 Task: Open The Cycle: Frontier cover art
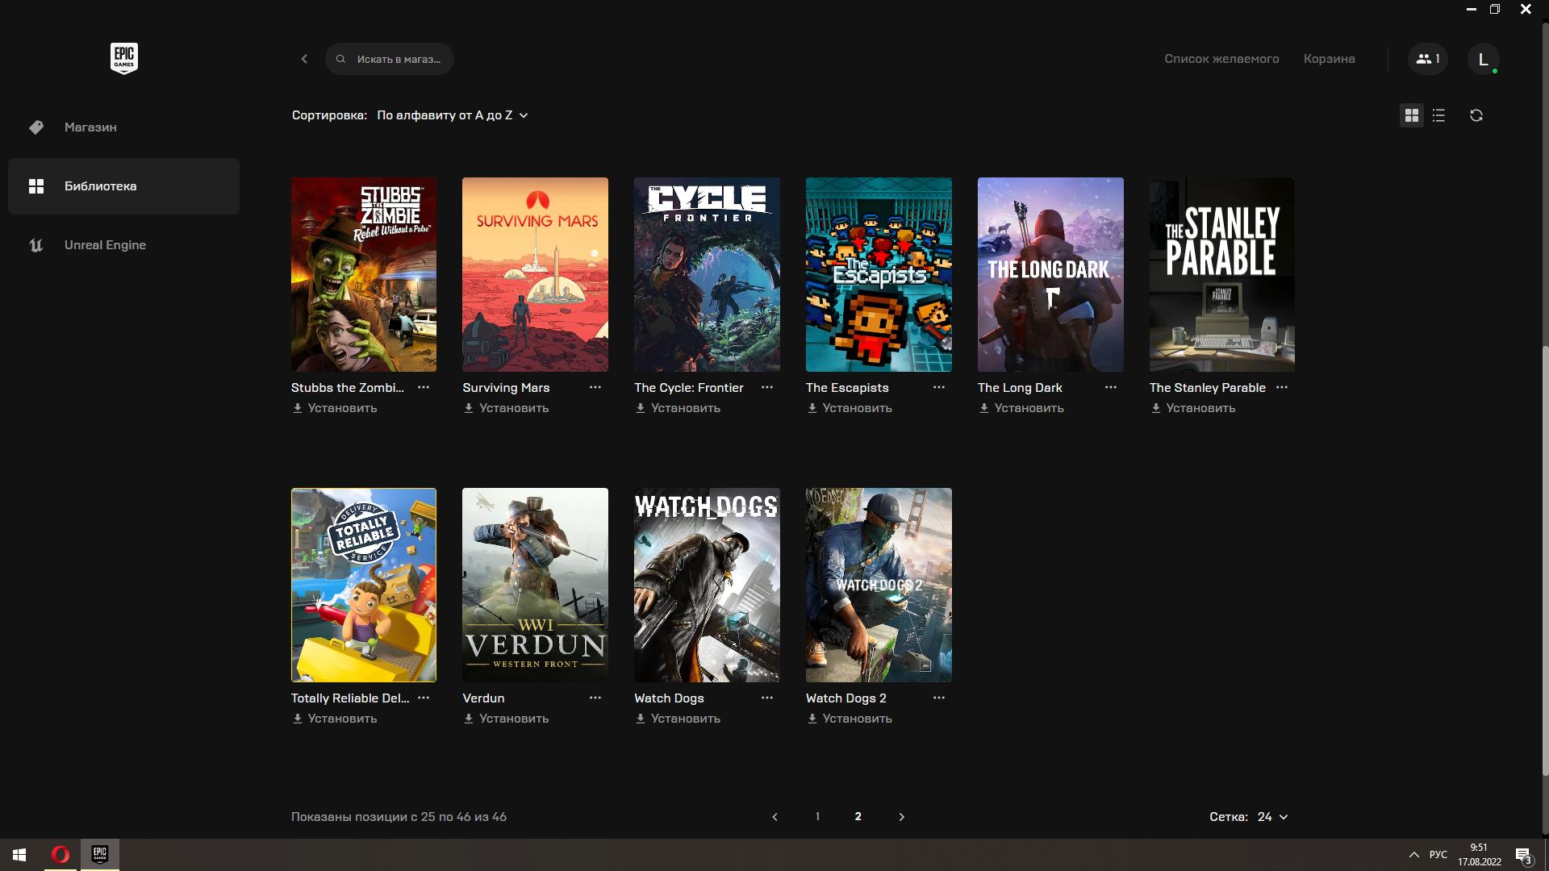pos(707,274)
